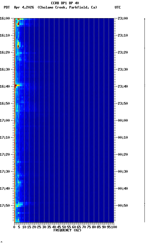Click the 16:20 PDT time label

(x=5, y=52)
